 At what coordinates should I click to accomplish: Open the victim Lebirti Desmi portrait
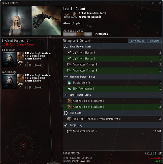tap(16, 21)
